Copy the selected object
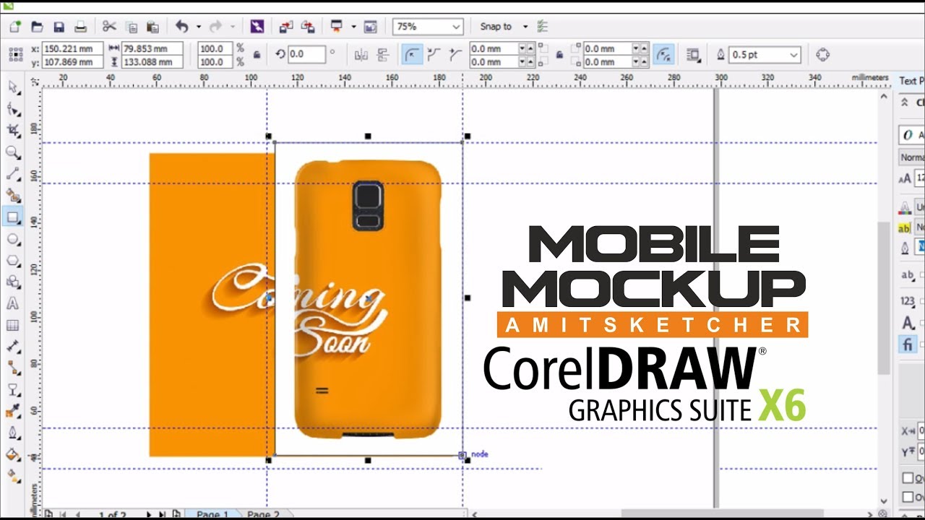 click(132, 27)
